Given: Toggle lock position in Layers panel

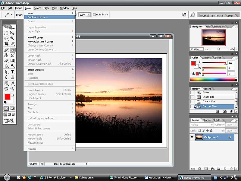Looking at the screenshot, I should pos(207,131).
